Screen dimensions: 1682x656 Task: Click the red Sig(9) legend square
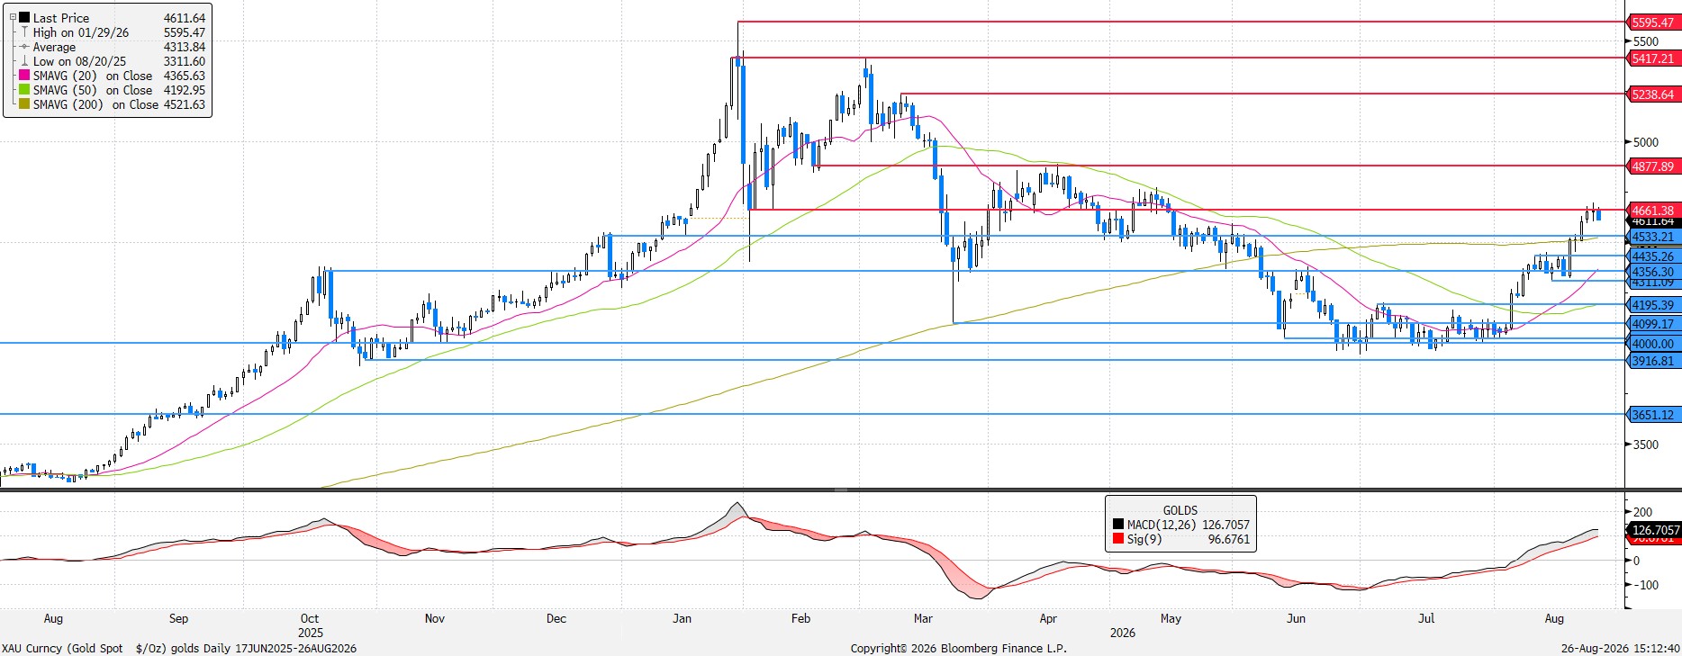coord(1118,539)
